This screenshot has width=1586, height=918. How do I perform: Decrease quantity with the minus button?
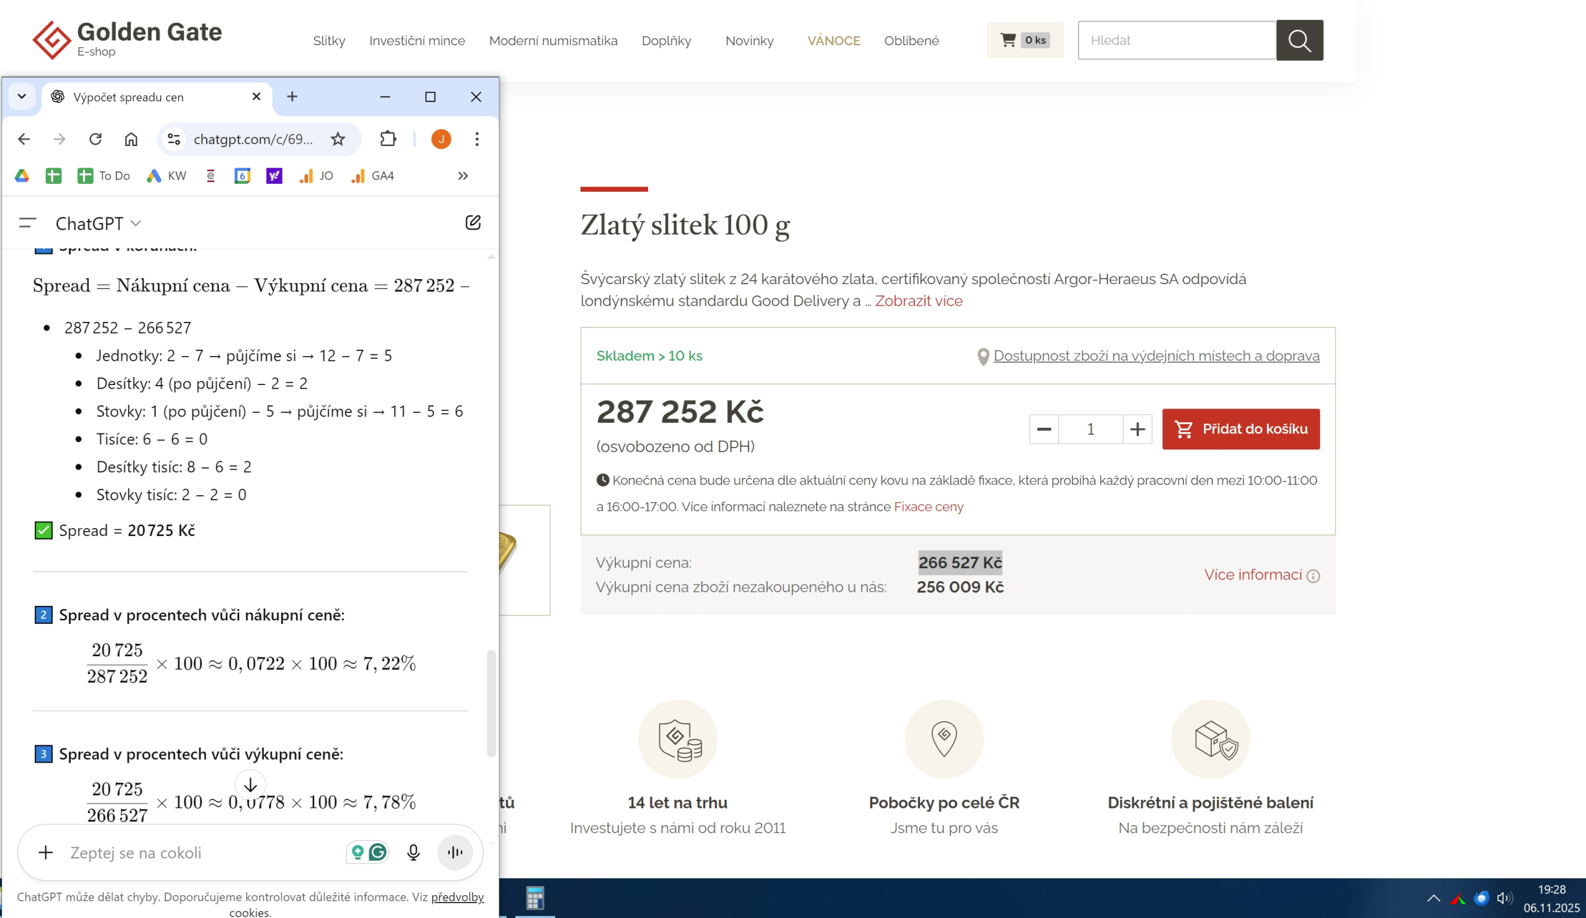pos(1044,430)
